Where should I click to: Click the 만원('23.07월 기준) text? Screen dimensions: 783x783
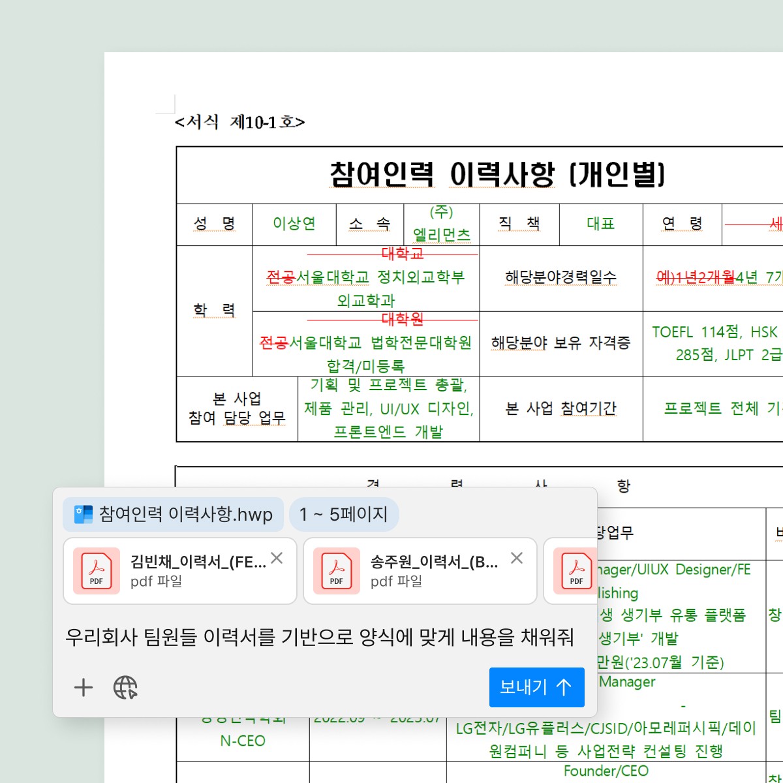660,662
